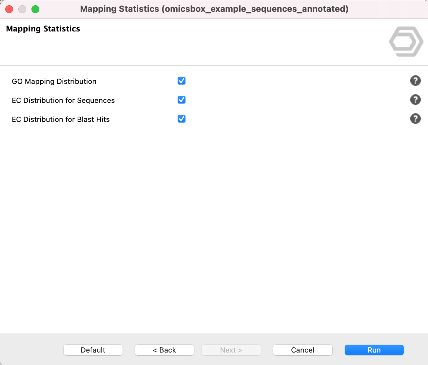Close the dialog with the red button

(x=9, y=9)
